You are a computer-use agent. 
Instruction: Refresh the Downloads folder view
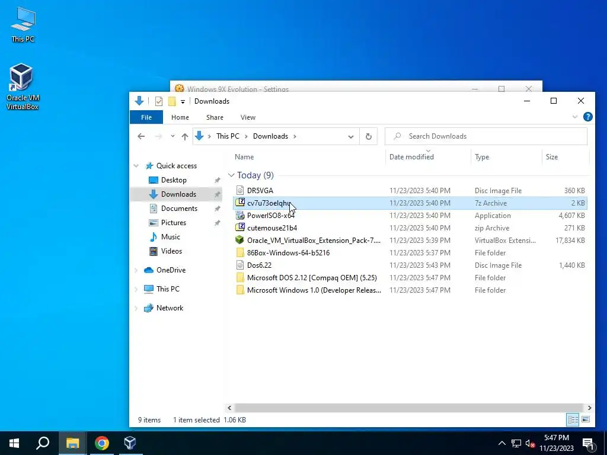369,136
